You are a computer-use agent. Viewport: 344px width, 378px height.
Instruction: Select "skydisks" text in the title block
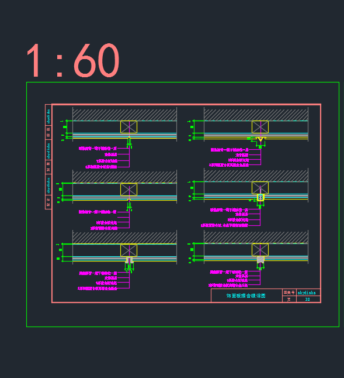point(307,293)
